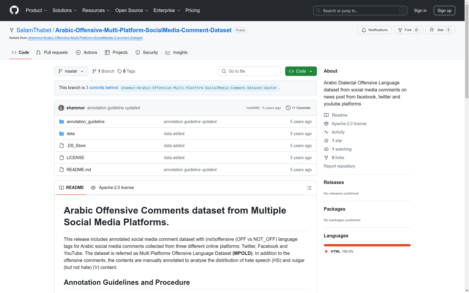
Task: Open the Readme link in About
Action: [x=336, y=115]
